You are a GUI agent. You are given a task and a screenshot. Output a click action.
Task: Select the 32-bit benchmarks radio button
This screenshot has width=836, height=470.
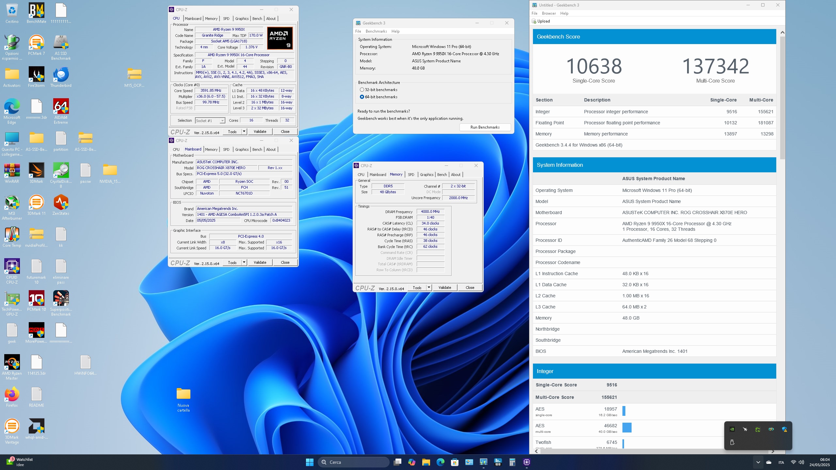coord(362,90)
